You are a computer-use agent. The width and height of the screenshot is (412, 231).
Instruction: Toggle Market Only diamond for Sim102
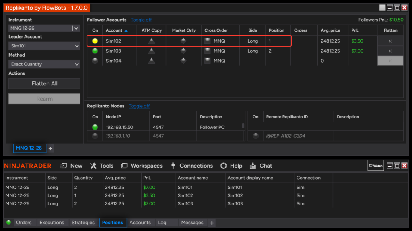pos(183,41)
